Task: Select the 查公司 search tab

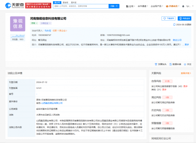Action: (57, 2)
